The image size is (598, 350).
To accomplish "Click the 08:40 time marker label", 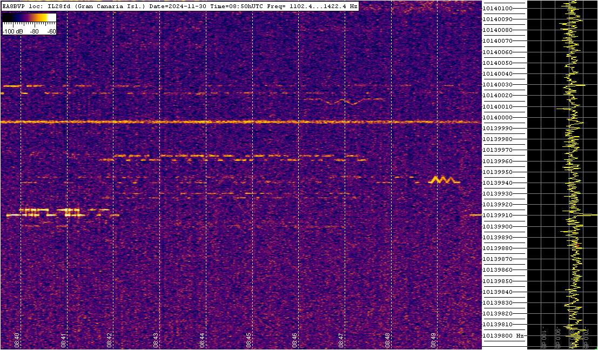I will [17, 339].
